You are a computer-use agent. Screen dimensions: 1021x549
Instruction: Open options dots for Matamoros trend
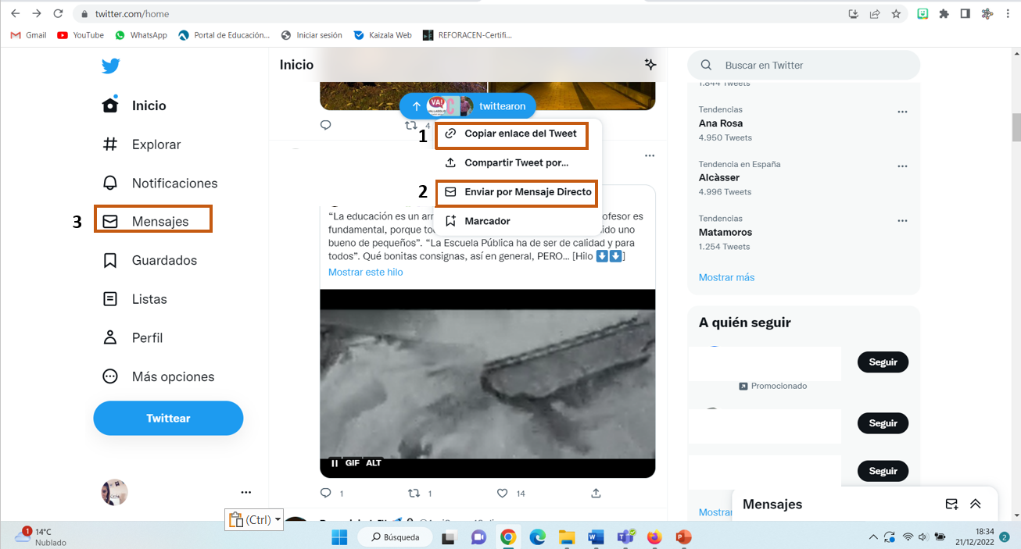pos(902,221)
